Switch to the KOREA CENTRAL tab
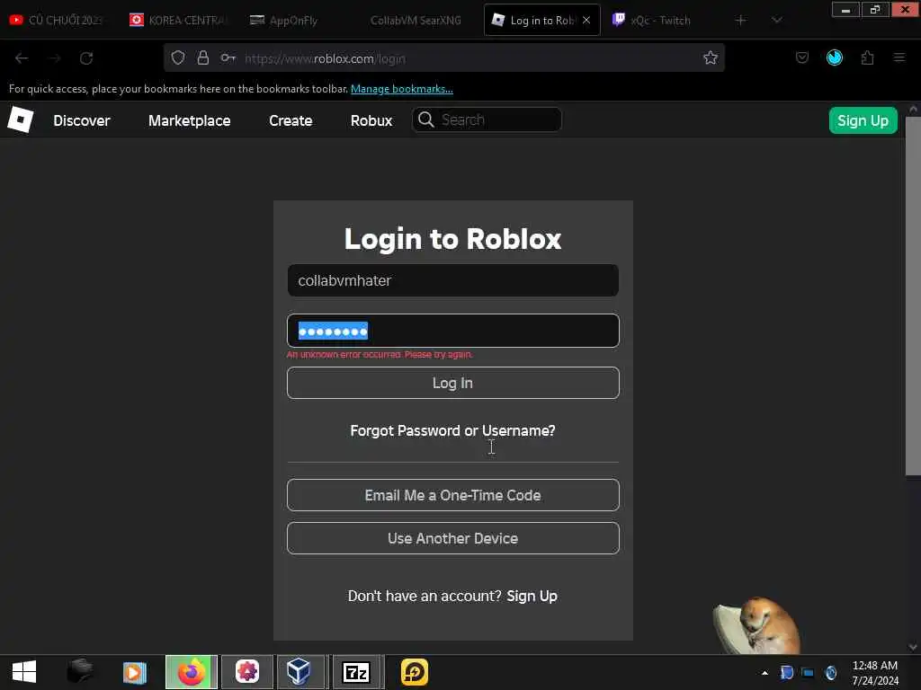Screen dimensions: 921x690 coord(178,20)
